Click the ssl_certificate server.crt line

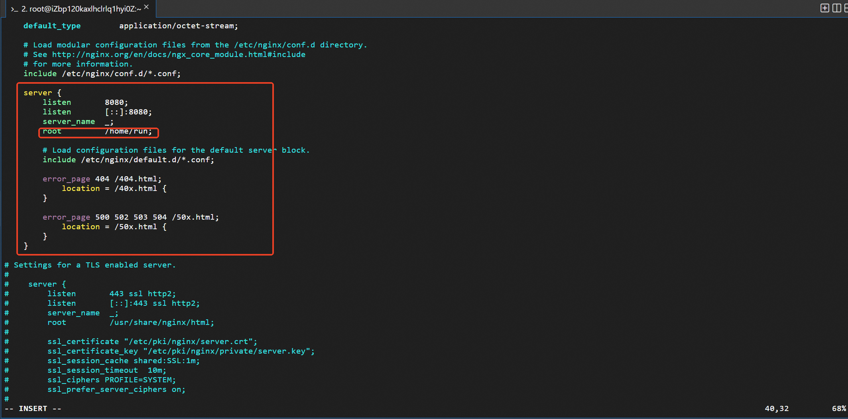(152, 342)
